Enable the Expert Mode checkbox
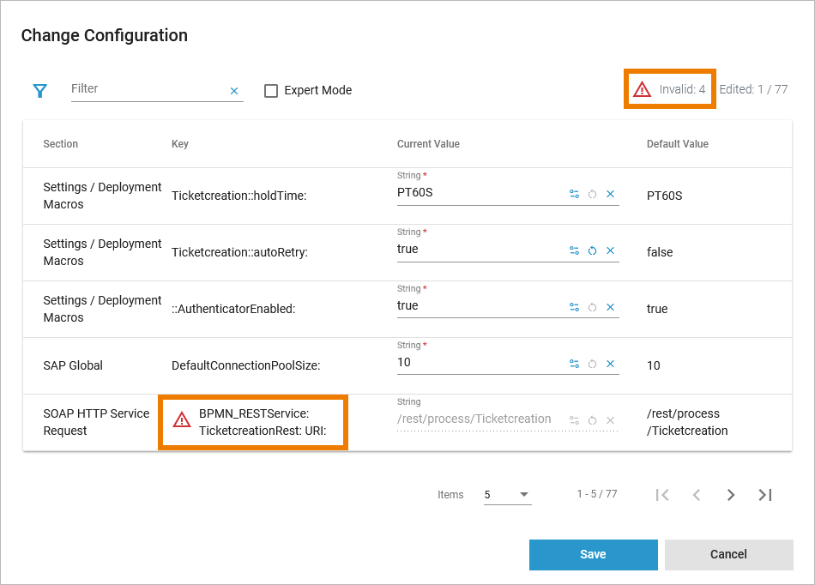The height and width of the screenshot is (585, 815). coord(271,91)
